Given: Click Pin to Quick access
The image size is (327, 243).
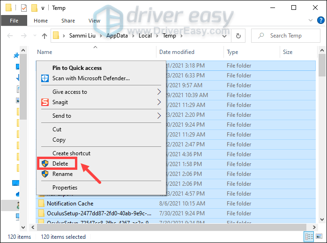Looking at the screenshot, I should 77,68.
